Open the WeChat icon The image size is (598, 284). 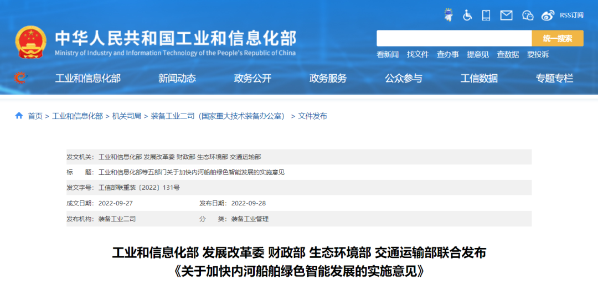[x=528, y=16]
